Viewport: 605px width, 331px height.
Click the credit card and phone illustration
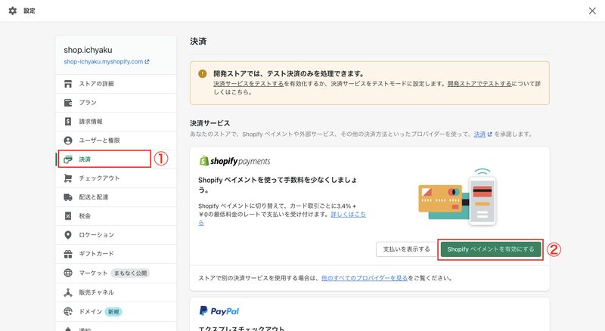click(458, 197)
